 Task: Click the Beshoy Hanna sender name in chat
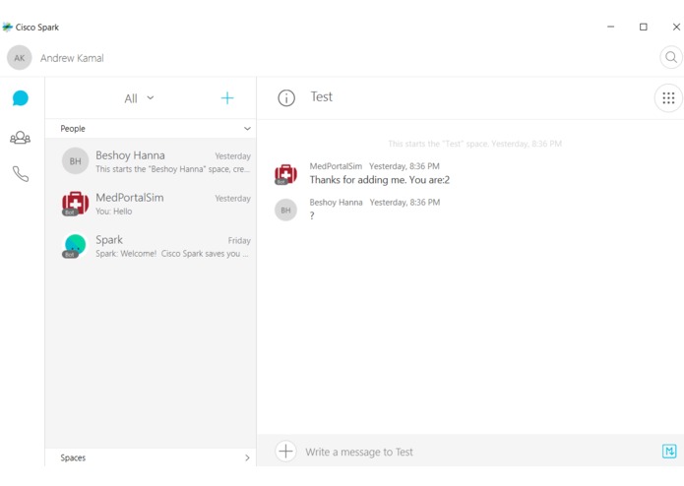(x=336, y=203)
